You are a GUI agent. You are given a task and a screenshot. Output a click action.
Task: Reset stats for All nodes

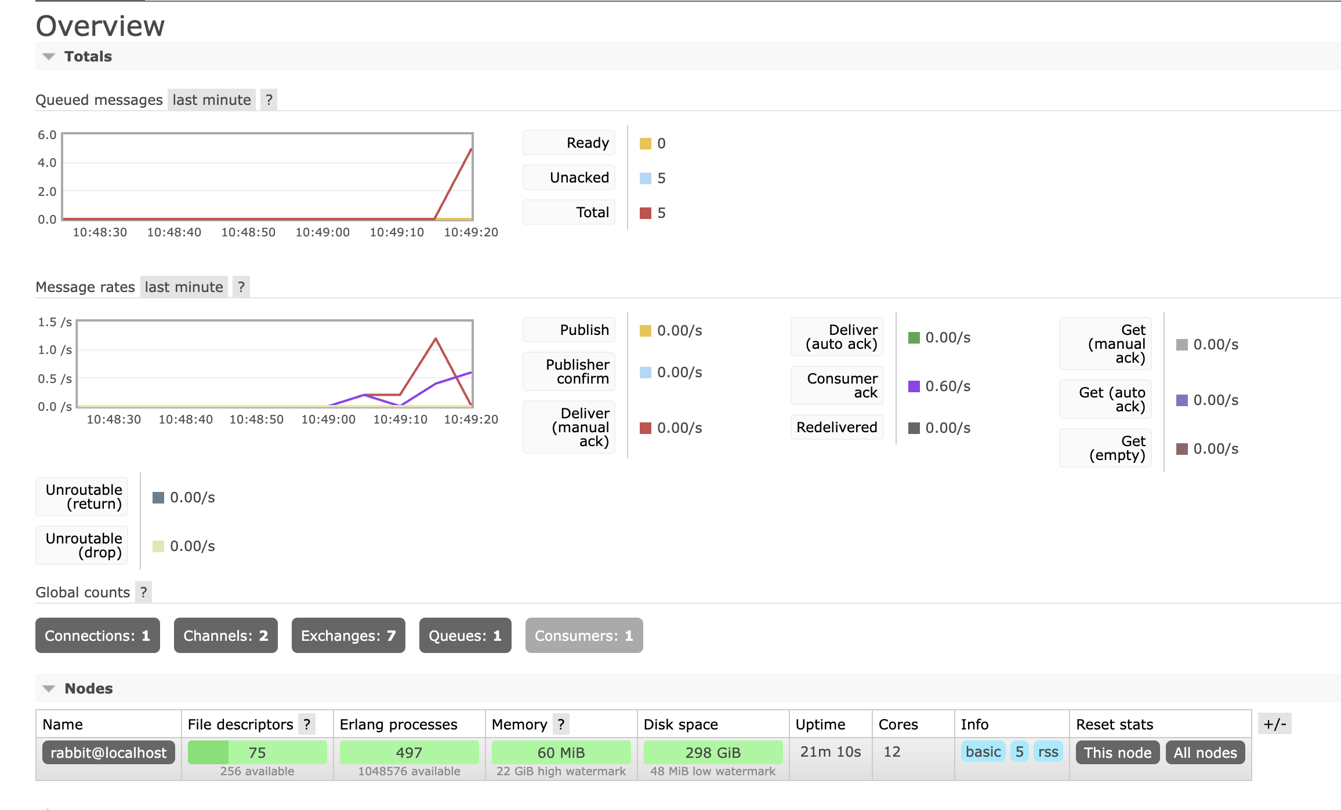tap(1205, 753)
